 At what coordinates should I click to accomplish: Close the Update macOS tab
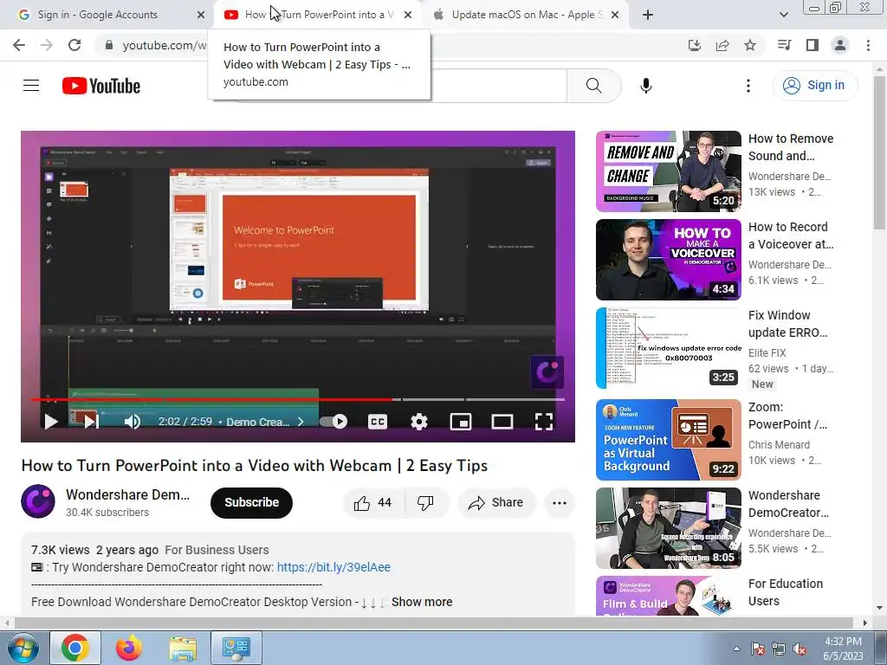pos(616,15)
